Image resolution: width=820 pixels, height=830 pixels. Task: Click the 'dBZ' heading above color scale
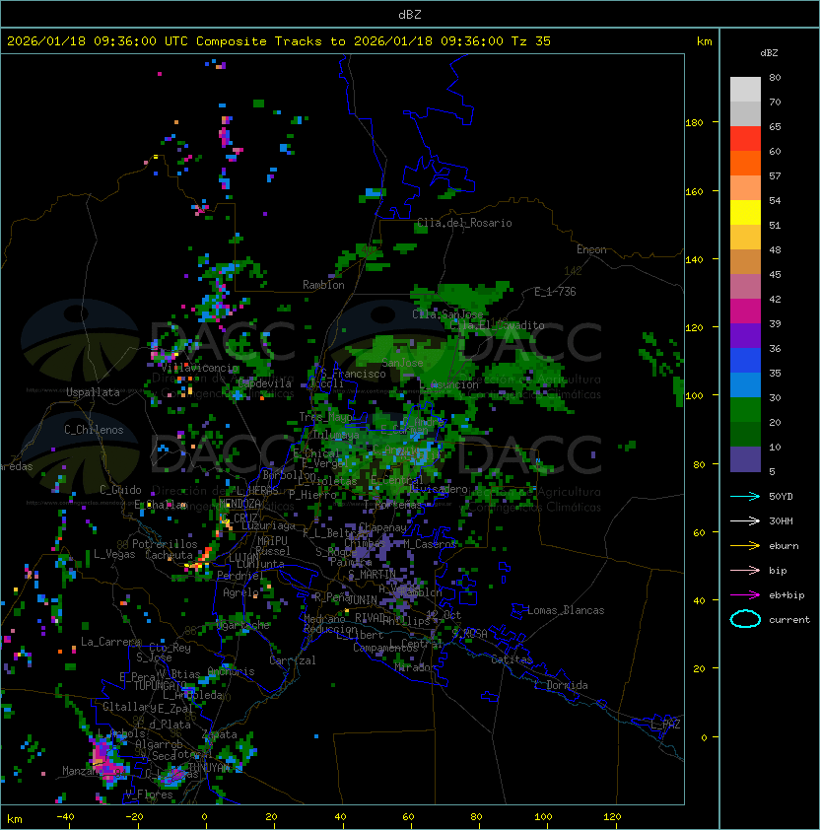pos(769,53)
